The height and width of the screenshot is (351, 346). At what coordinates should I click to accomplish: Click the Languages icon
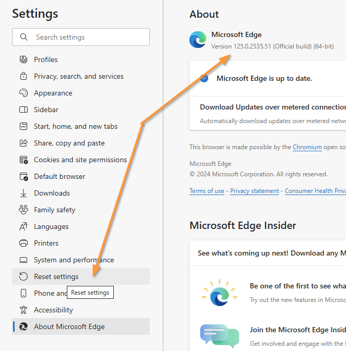[23, 226]
